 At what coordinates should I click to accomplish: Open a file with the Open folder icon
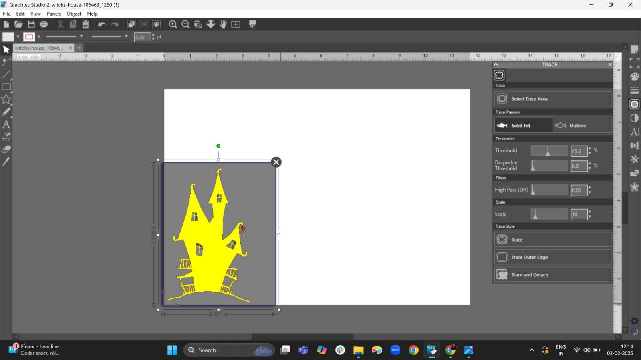pyautogui.click(x=18, y=24)
